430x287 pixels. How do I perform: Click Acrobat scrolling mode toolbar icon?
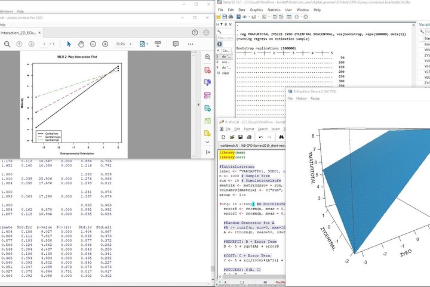point(158,44)
